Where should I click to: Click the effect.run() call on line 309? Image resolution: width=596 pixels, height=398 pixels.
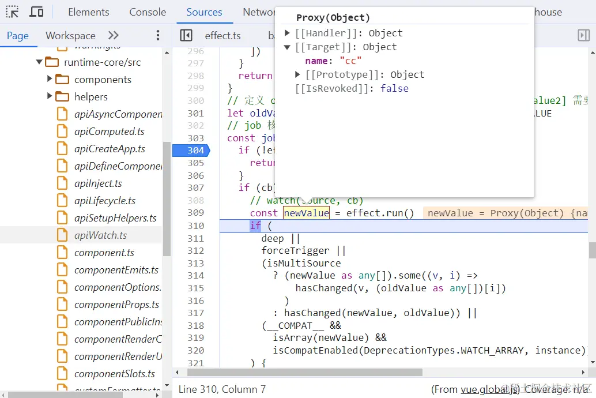click(380, 213)
